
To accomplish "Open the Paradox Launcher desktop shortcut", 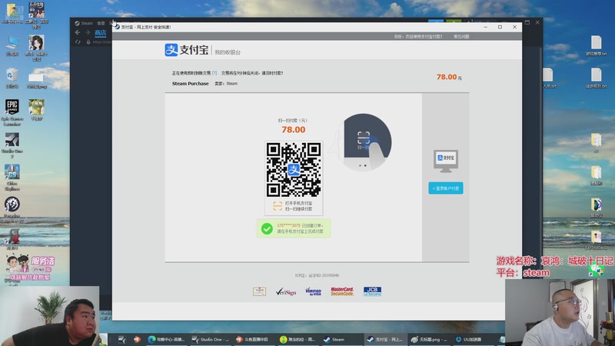I will pyautogui.click(x=12, y=210).
